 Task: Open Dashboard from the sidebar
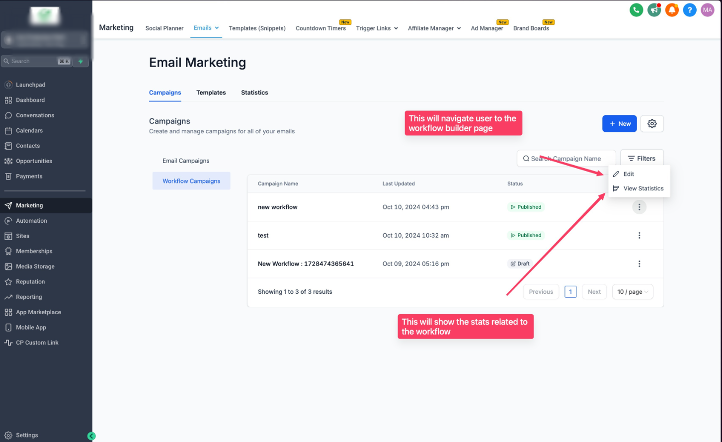pyautogui.click(x=30, y=100)
